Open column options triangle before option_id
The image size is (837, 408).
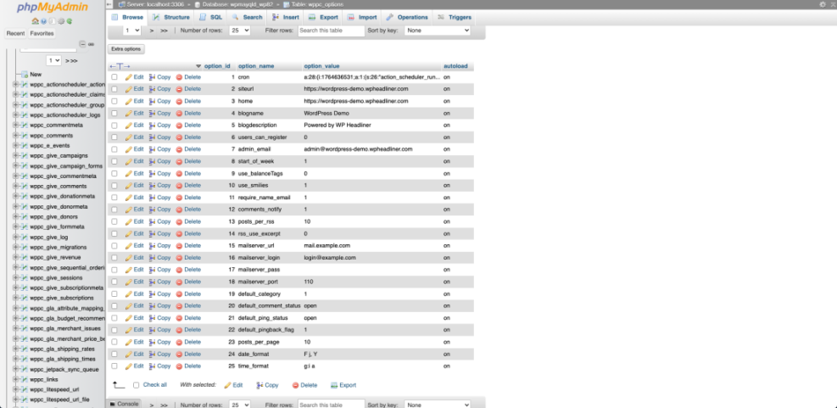click(x=198, y=66)
